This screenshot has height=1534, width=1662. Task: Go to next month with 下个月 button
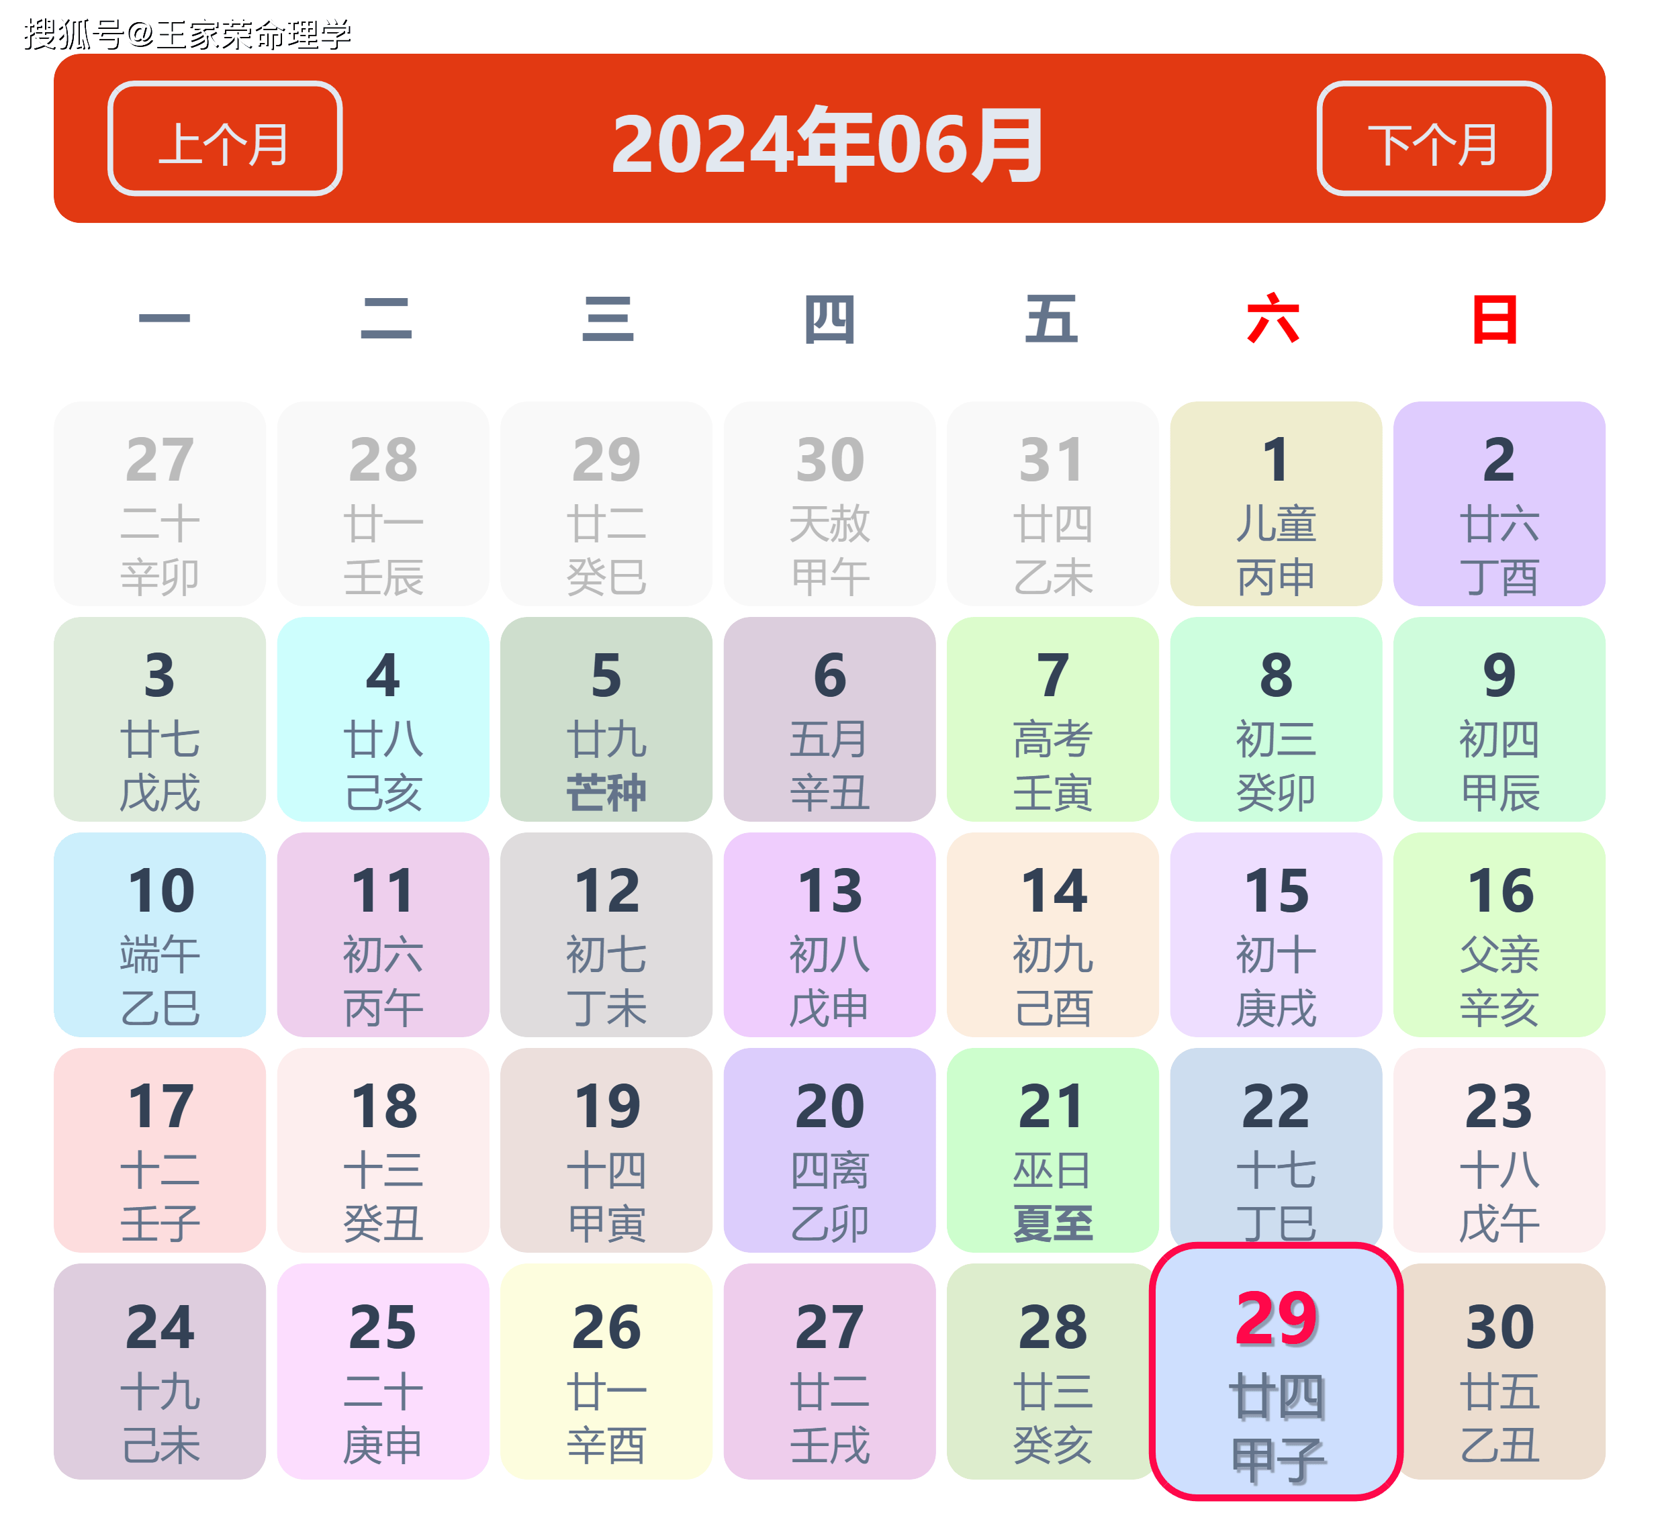pos(1434,138)
